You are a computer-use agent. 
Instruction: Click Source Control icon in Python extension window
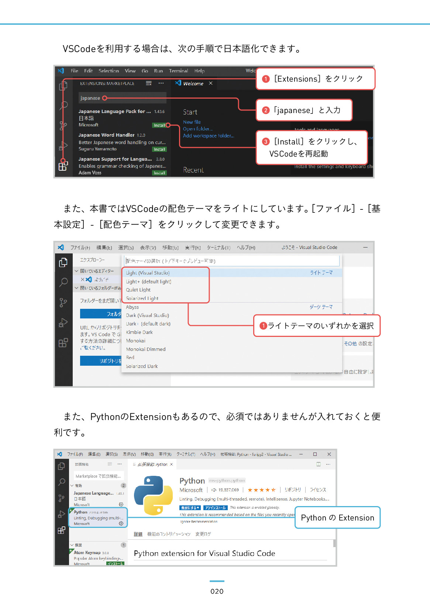[61, 498]
